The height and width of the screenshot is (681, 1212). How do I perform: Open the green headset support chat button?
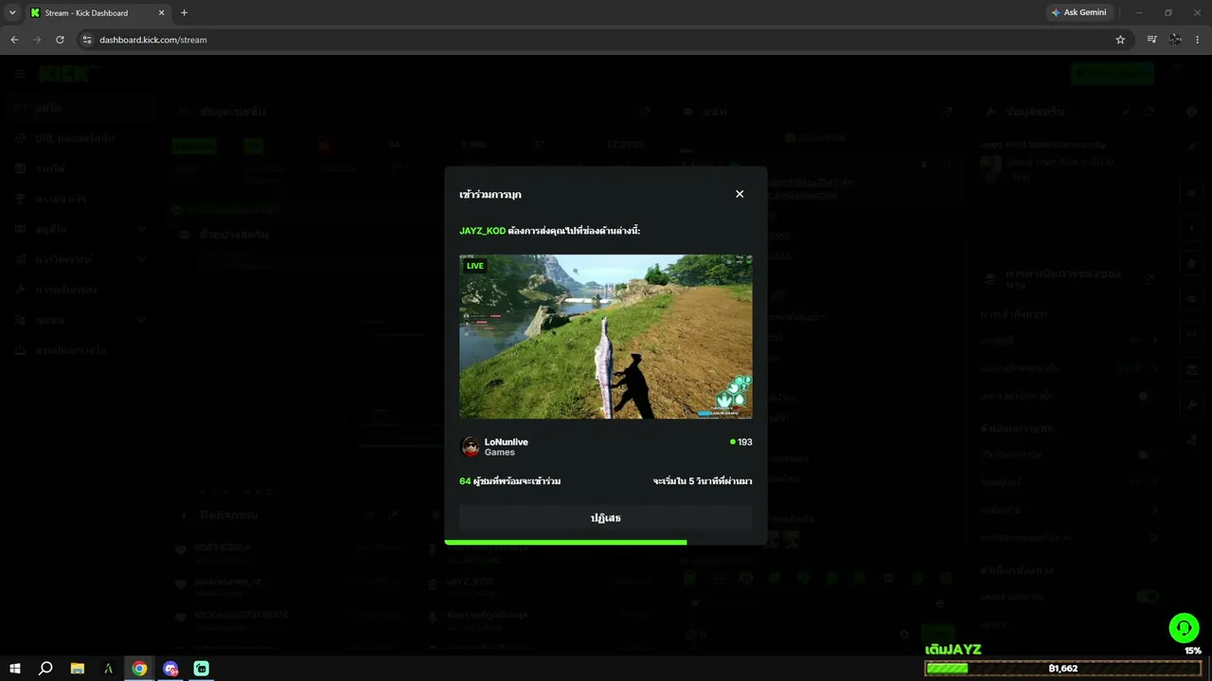(1184, 628)
